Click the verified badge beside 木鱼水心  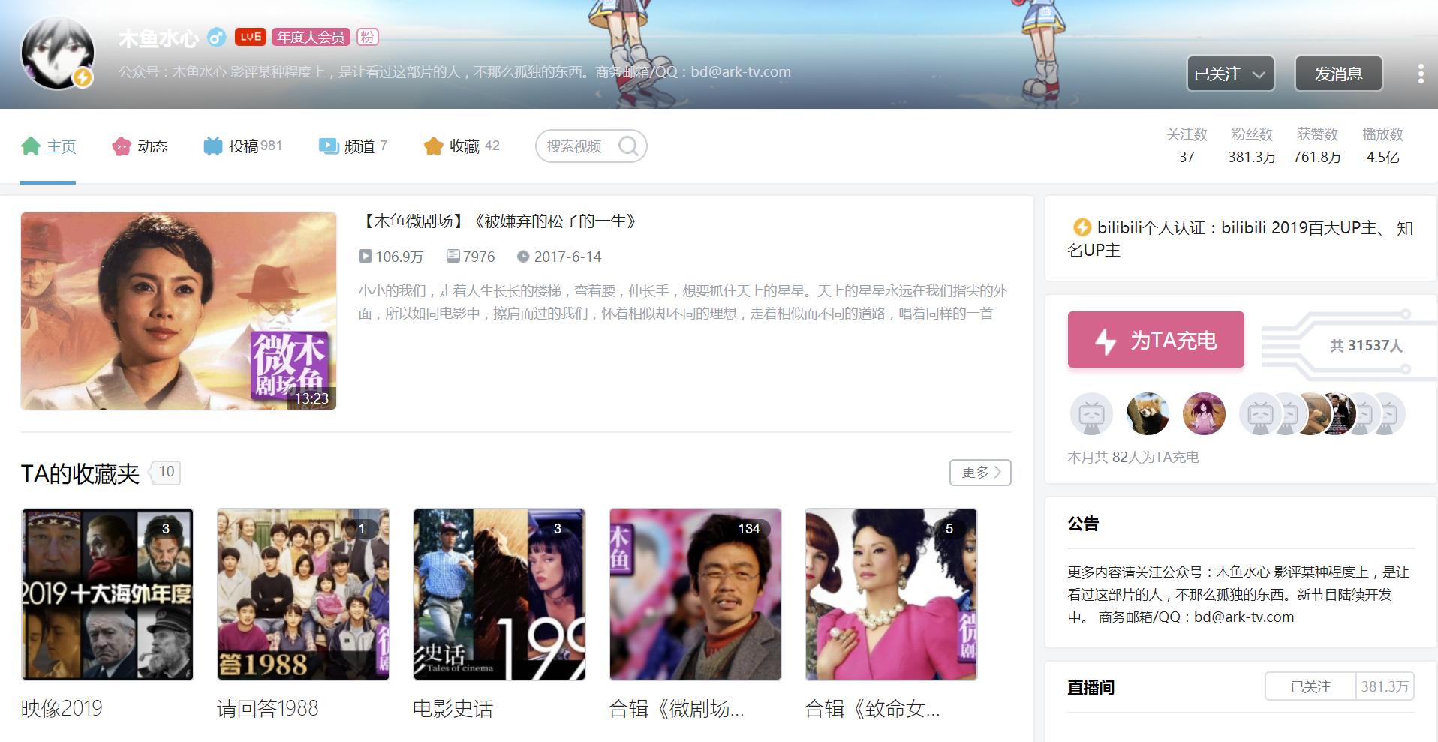click(216, 37)
